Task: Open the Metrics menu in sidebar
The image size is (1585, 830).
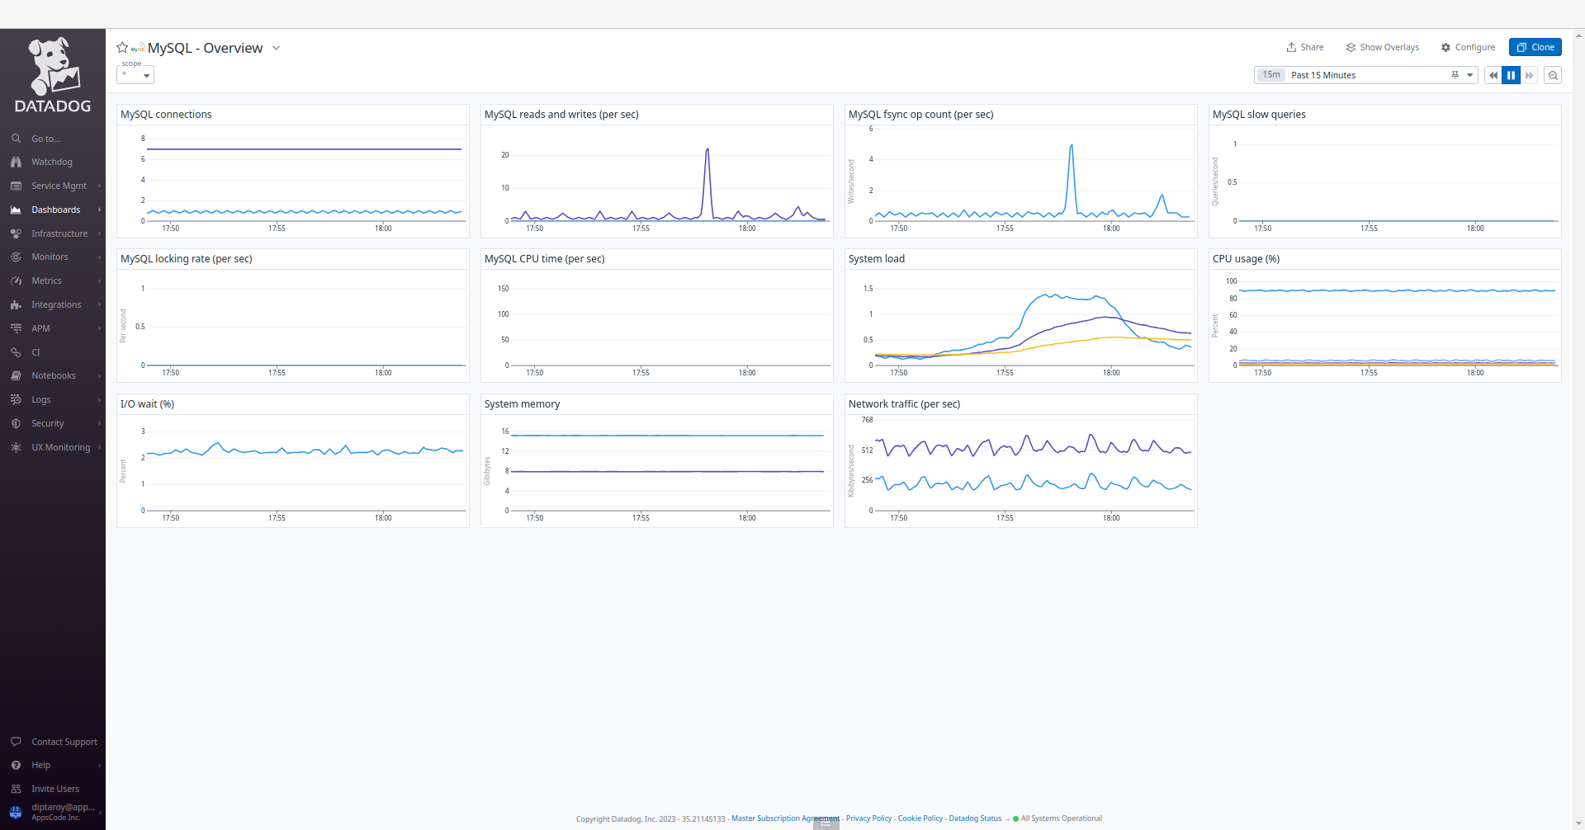Action: 46,281
